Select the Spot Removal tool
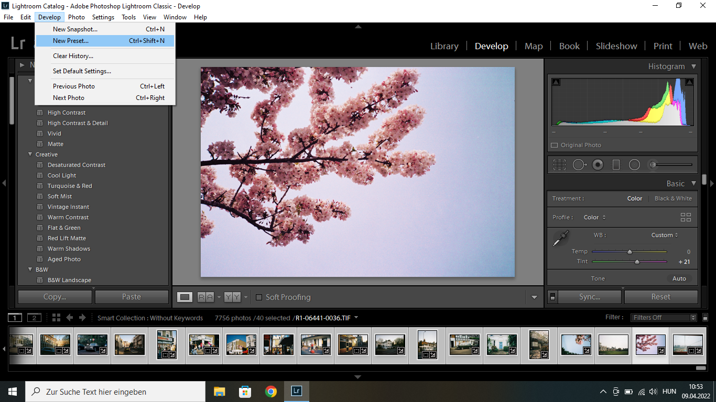Image resolution: width=716 pixels, height=402 pixels. (579, 165)
